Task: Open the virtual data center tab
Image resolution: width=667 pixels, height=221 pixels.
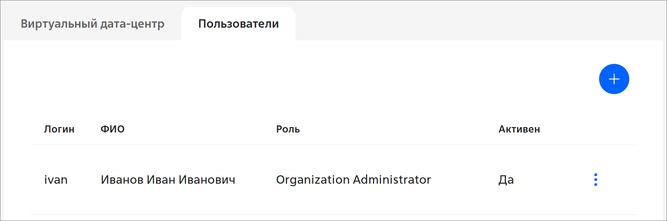Action: tap(92, 23)
